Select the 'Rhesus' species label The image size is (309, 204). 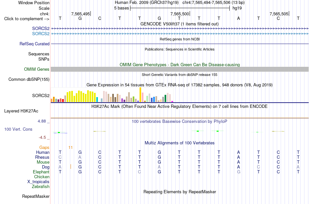click(x=42, y=157)
